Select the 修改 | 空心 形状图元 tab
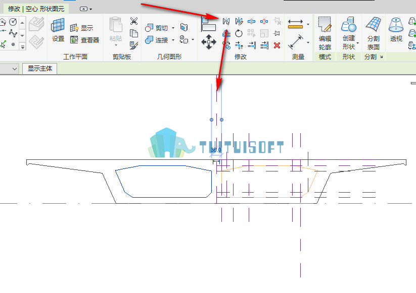 [x=36, y=9]
